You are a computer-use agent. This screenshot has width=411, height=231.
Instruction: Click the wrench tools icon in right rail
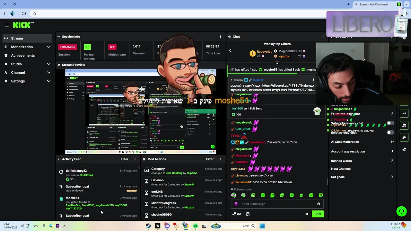point(404,137)
